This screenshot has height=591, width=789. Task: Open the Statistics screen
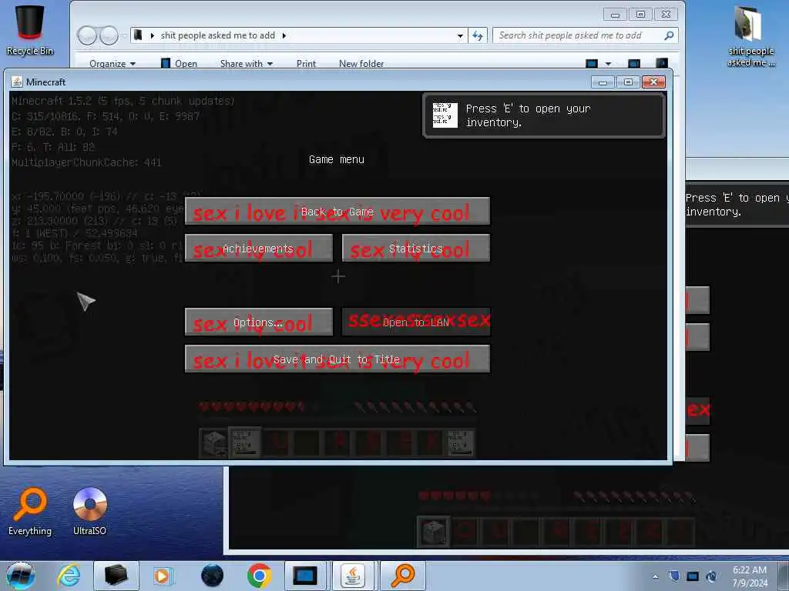[x=416, y=249]
